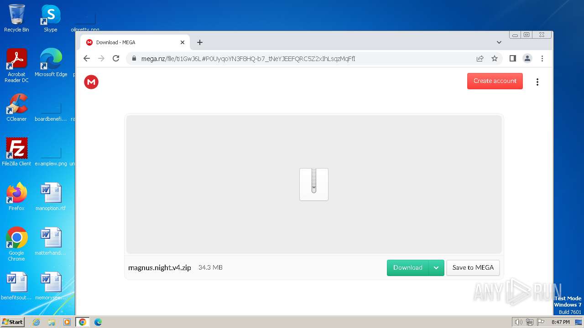584x328 pixels.
Task: Reload the MEGA page
Action: coord(116,58)
